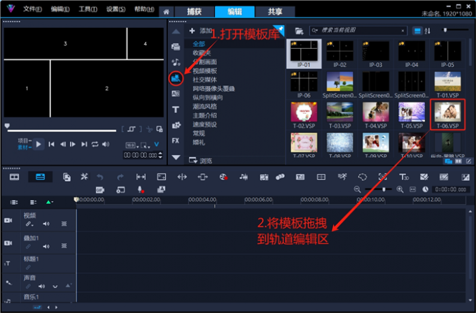Screen dimensions: 476x313
Task: Toggle library list view button
Action: pyautogui.click(x=417, y=31)
